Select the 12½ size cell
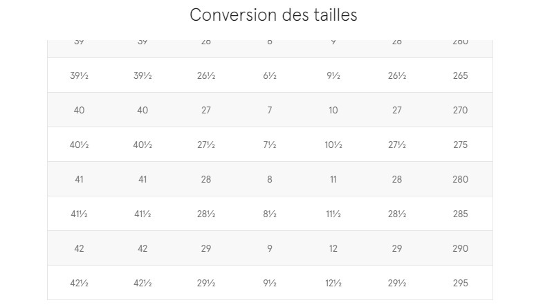Image resolution: width=543 pixels, height=305 pixels. coord(333,283)
